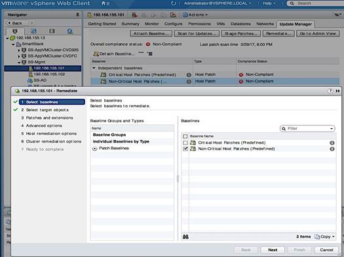Click the Attach Baseline button

pos(151,33)
